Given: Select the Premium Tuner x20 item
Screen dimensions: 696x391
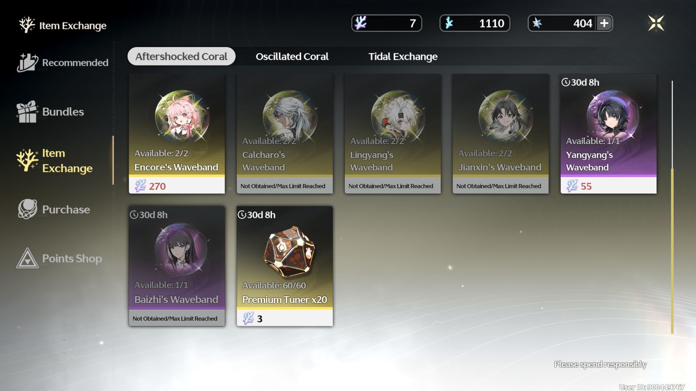Looking at the screenshot, I should (285, 266).
